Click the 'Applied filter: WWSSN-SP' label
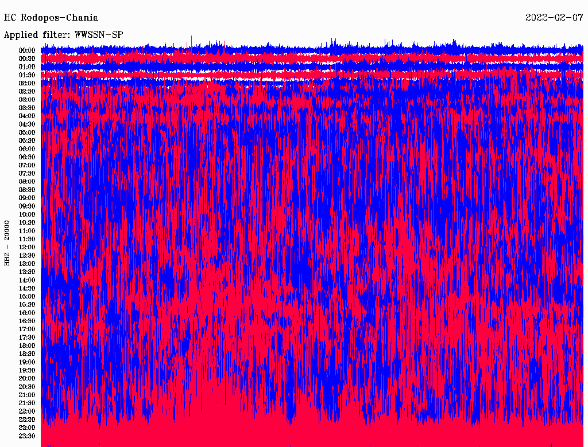 coord(63,35)
